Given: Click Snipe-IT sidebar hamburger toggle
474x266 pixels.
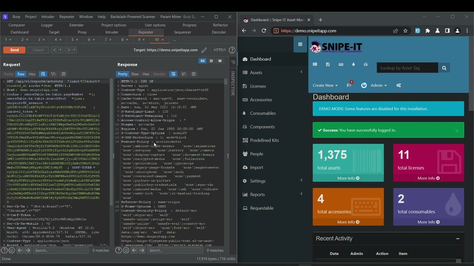Looking at the screenshot, I should [x=300, y=44].
